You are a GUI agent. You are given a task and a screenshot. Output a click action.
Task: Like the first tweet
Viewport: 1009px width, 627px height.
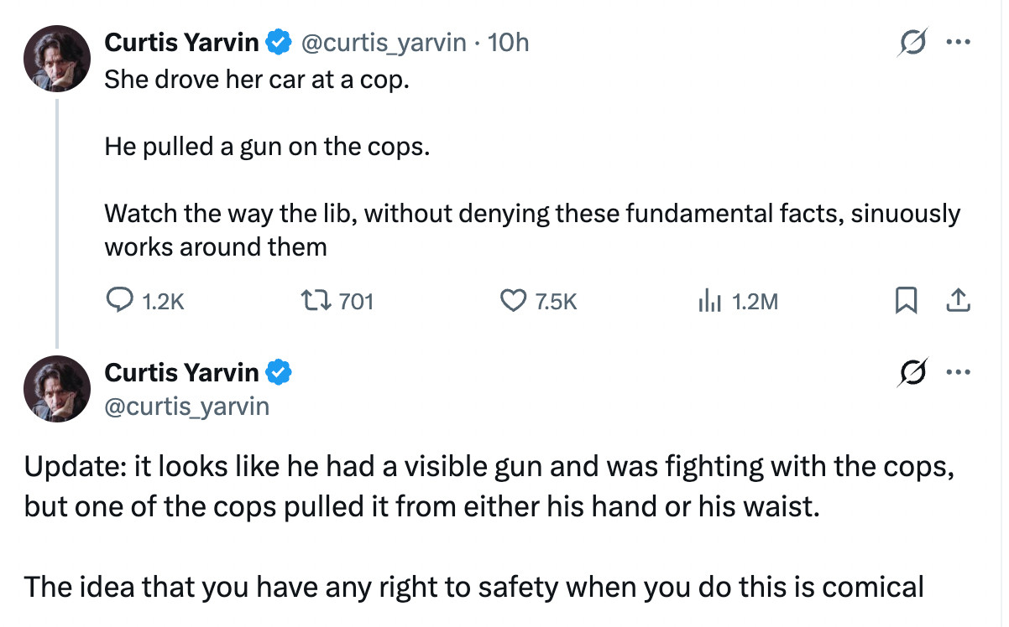point(512,301)
